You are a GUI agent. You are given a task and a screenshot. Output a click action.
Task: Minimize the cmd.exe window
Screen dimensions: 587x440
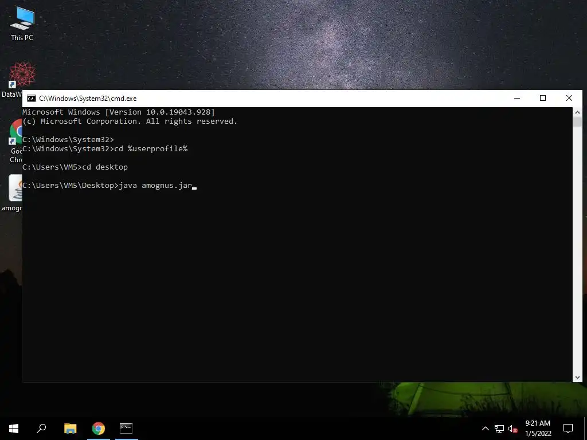point(517,98)
